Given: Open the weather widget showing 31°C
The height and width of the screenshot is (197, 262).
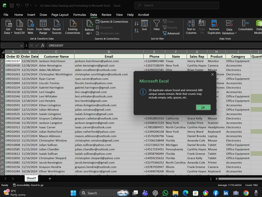Looking at the screenshot, I should pyautogui.click(x=15, y=193).
